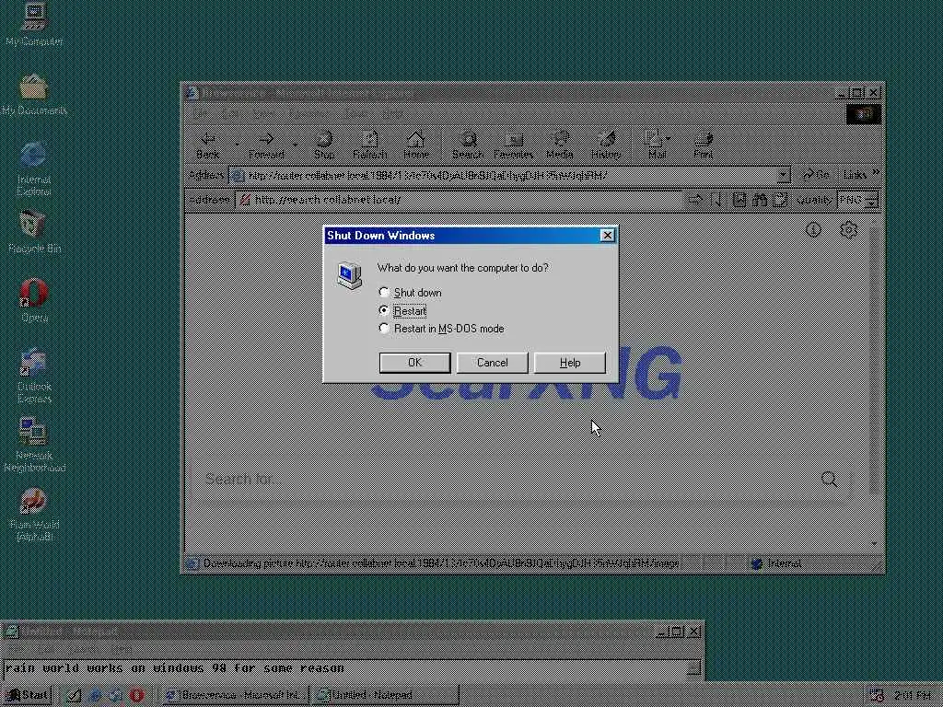Open My Computer desktop icon

click(34, 24)
